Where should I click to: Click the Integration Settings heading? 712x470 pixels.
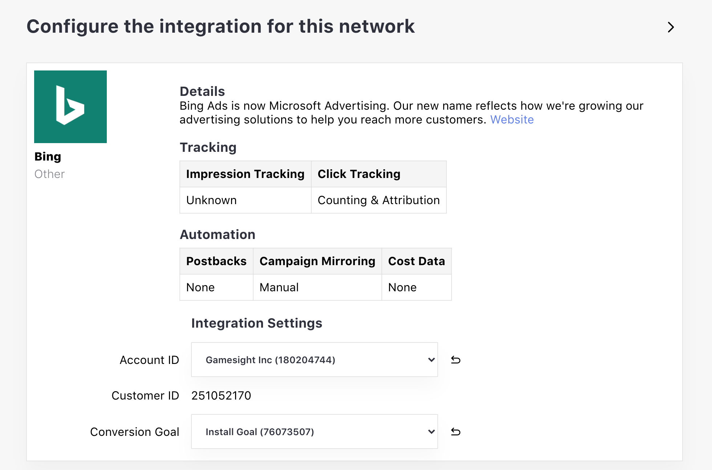tap(257, 323)
